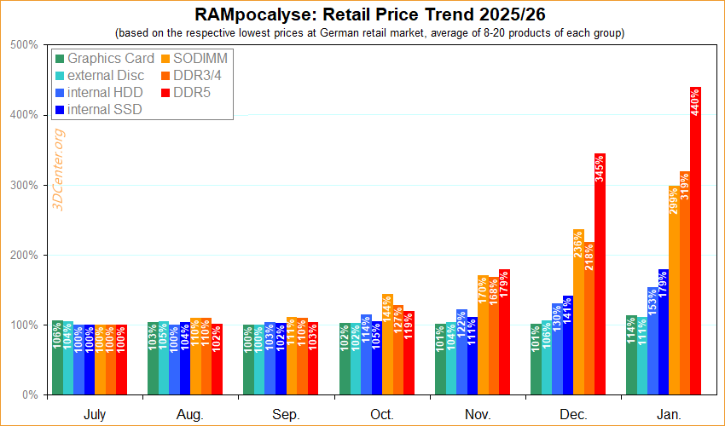Viewport: 725px width, 426px height.
Task: Open the 3DCenter.org watermark link
Action: click(59, 170)
